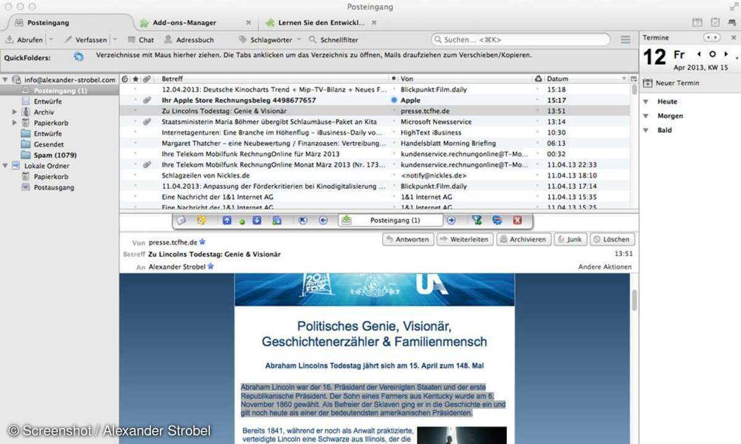Expand the Papierkorb folder under account
The width and height of the screenshot is (741, 444).
pos(15,123)
